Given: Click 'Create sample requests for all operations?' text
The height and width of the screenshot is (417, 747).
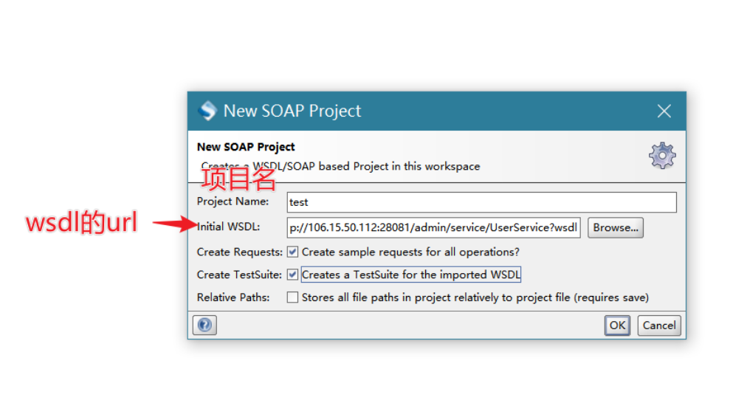Looking at the screenshot, I should pyautogui.click(x=410, y=252).
